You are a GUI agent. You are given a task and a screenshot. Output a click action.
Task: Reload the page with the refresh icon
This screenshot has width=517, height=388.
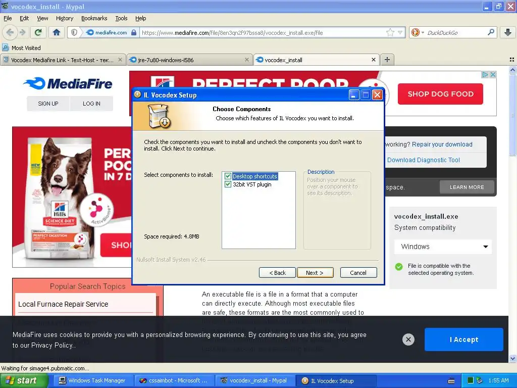pyautogui.click(x=38, y=32)
